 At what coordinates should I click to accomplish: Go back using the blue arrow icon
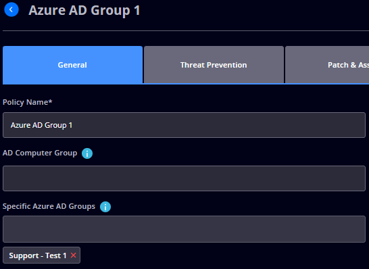coord(11,9)
